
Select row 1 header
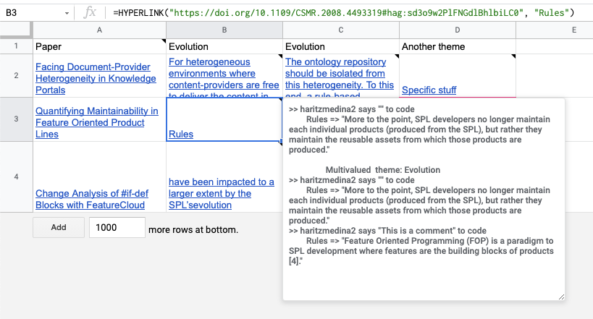(x=16, y=46)
